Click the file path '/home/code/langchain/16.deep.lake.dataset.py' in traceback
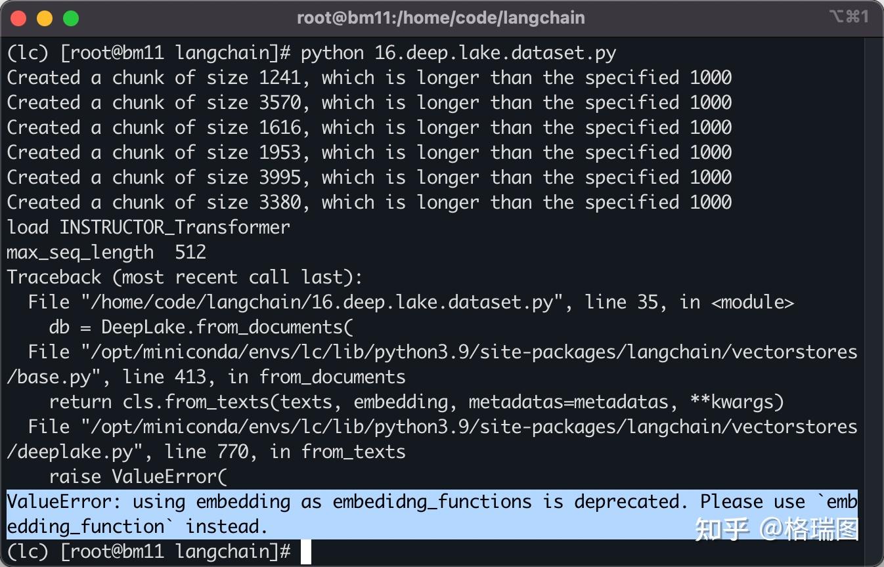This screenshot has width=884, height=567. coord(318,303)
